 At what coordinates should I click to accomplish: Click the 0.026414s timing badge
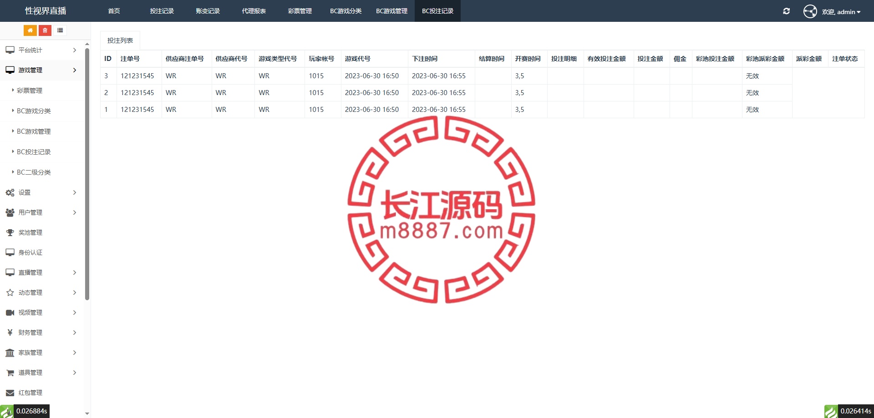coord(856,411)
